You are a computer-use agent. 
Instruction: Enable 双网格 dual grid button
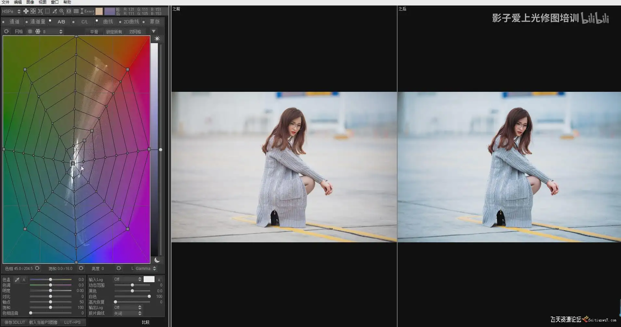point(135,31)
